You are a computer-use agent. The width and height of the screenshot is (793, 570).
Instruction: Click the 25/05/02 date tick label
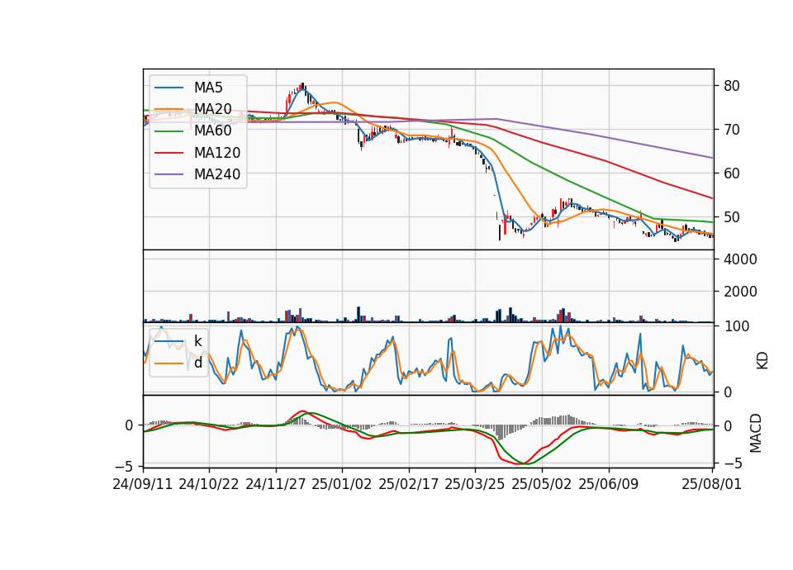click(x=542, y=484)
